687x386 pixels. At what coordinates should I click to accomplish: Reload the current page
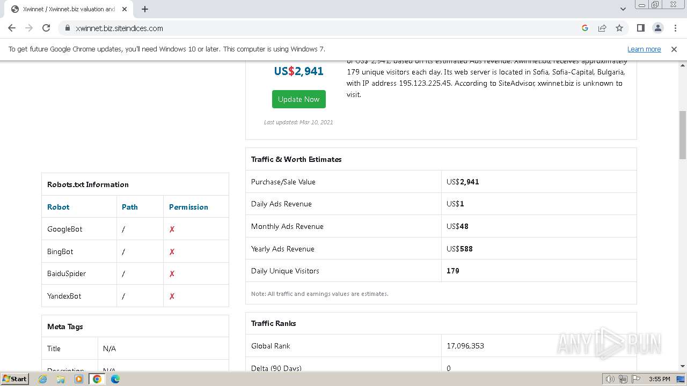pyautogui.click(x=46, y=28)
